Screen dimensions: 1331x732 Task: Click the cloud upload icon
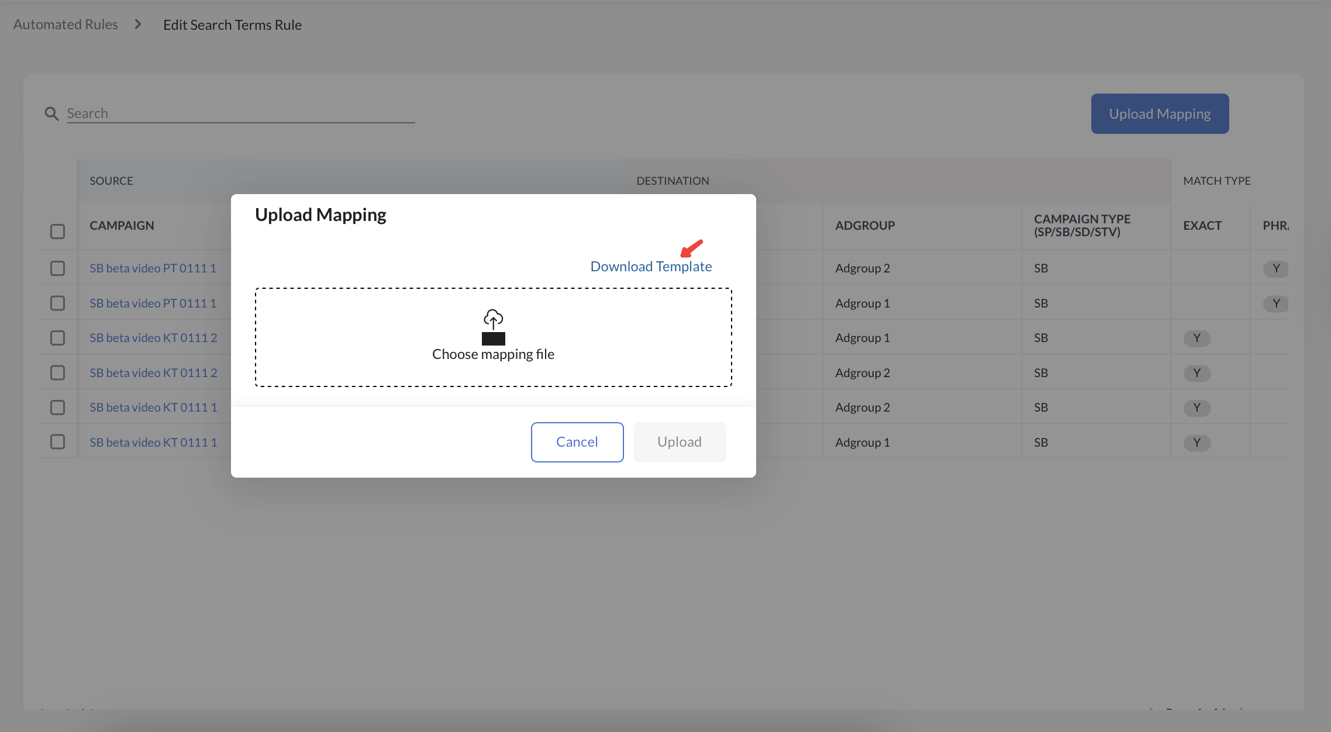coord(493,319)
